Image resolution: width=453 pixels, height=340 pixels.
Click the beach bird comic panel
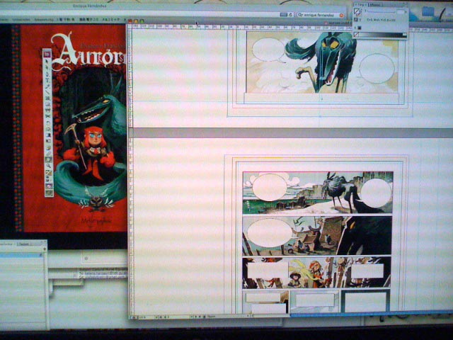318,193
